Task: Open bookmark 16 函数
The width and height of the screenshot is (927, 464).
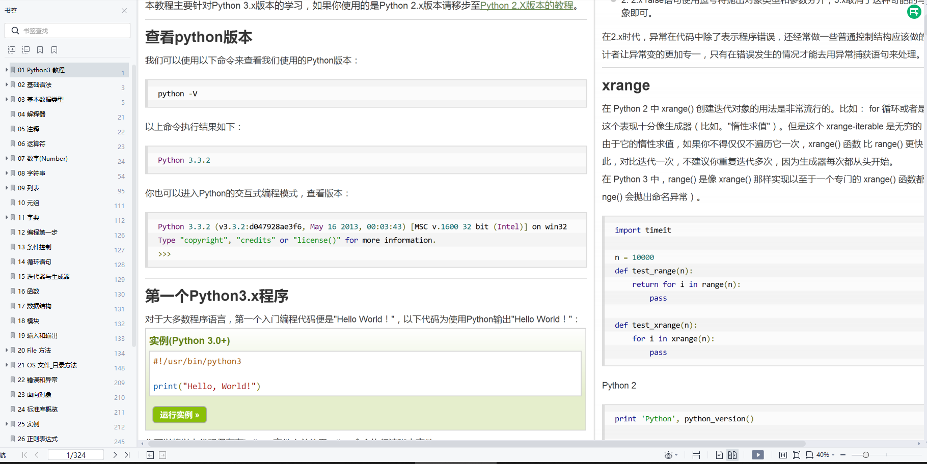Action: pyautogui.click(x=29, y=291)
